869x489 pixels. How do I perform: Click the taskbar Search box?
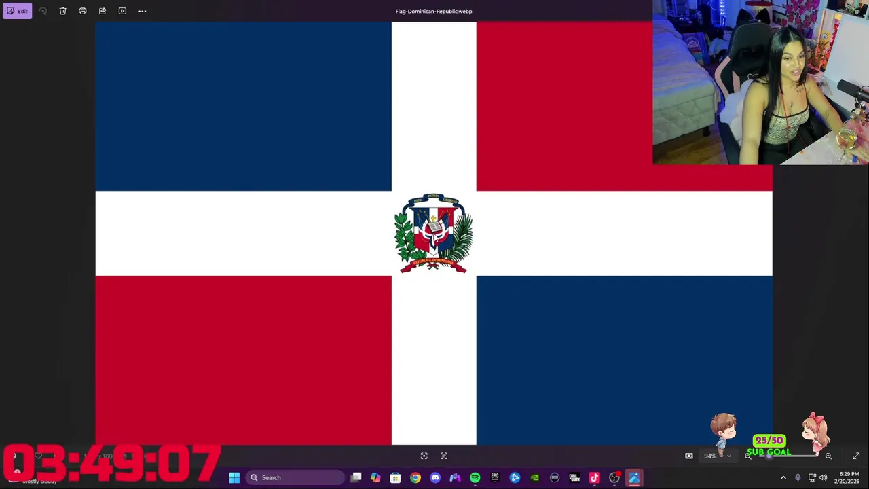click(x=295, y=477)
